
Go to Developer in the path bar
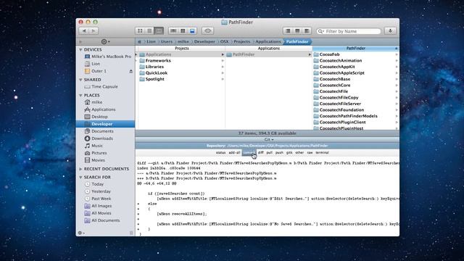[204, 42]
